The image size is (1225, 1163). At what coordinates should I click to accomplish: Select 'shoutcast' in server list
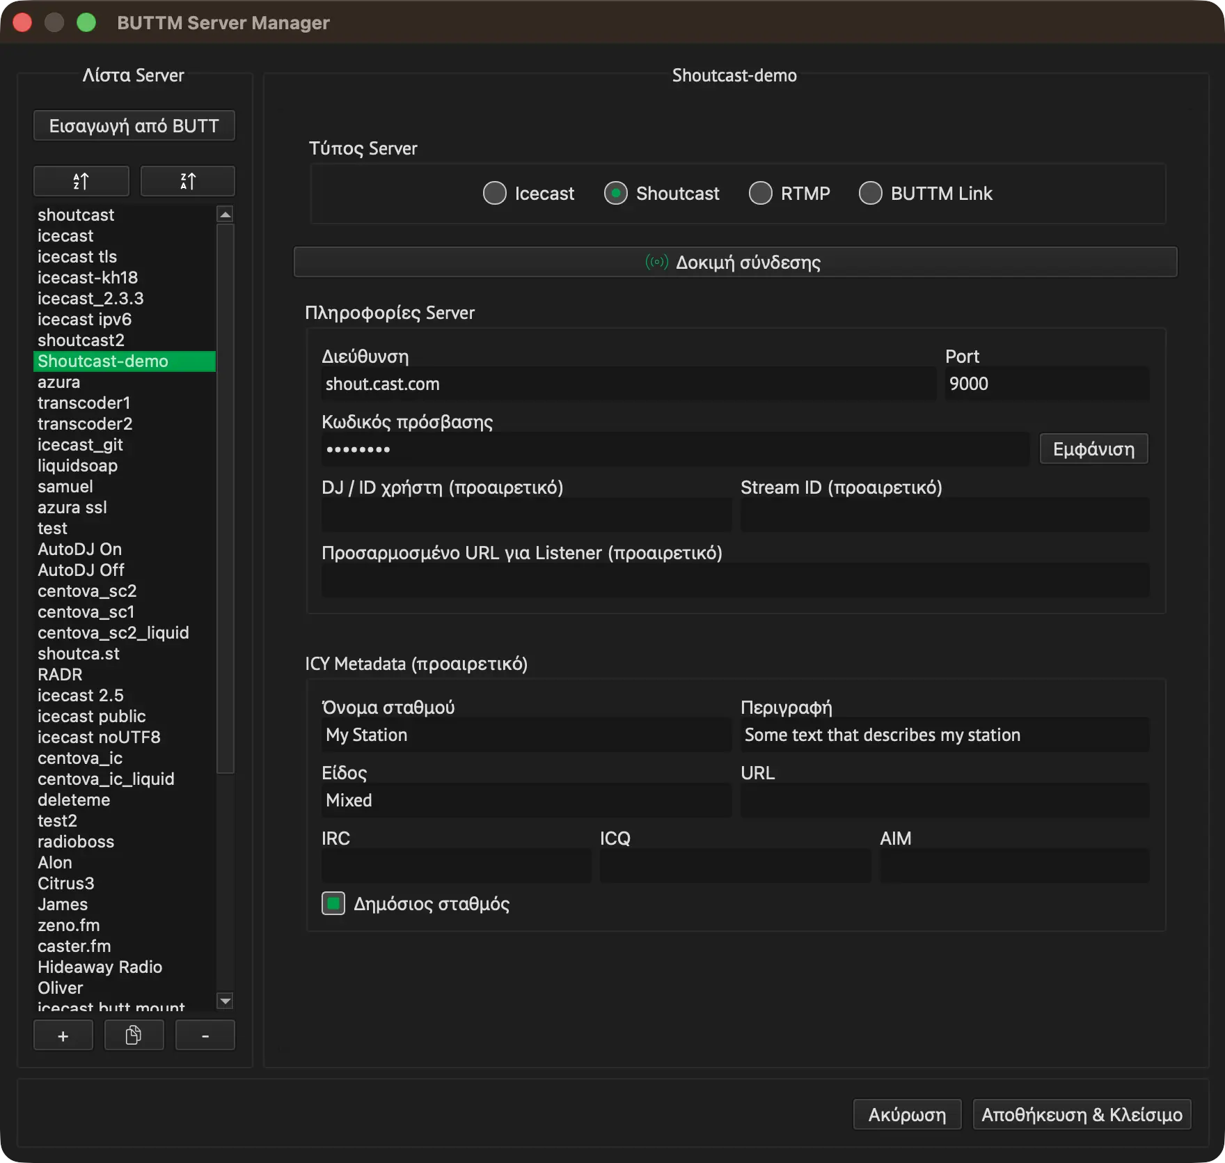(125, 214)
